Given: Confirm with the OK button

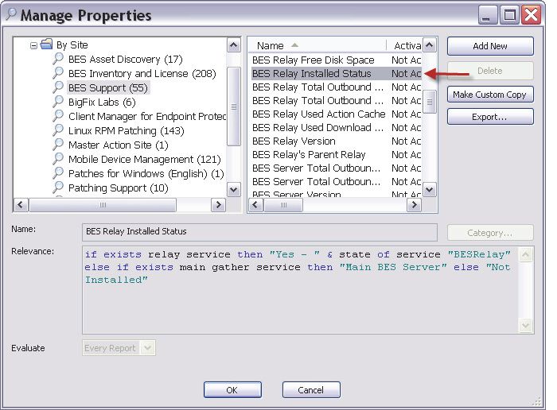Looking at the screenshot, I should pyautogui.click(x=232, y=390).
